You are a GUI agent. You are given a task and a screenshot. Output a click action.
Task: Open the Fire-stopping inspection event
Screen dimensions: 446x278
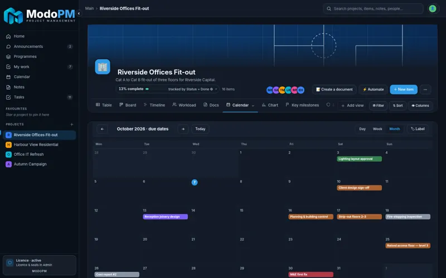click(x=408, y=217)
